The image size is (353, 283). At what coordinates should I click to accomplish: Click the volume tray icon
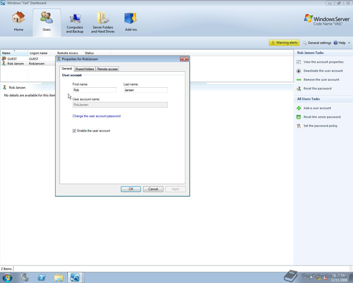[x=325, y=278]
